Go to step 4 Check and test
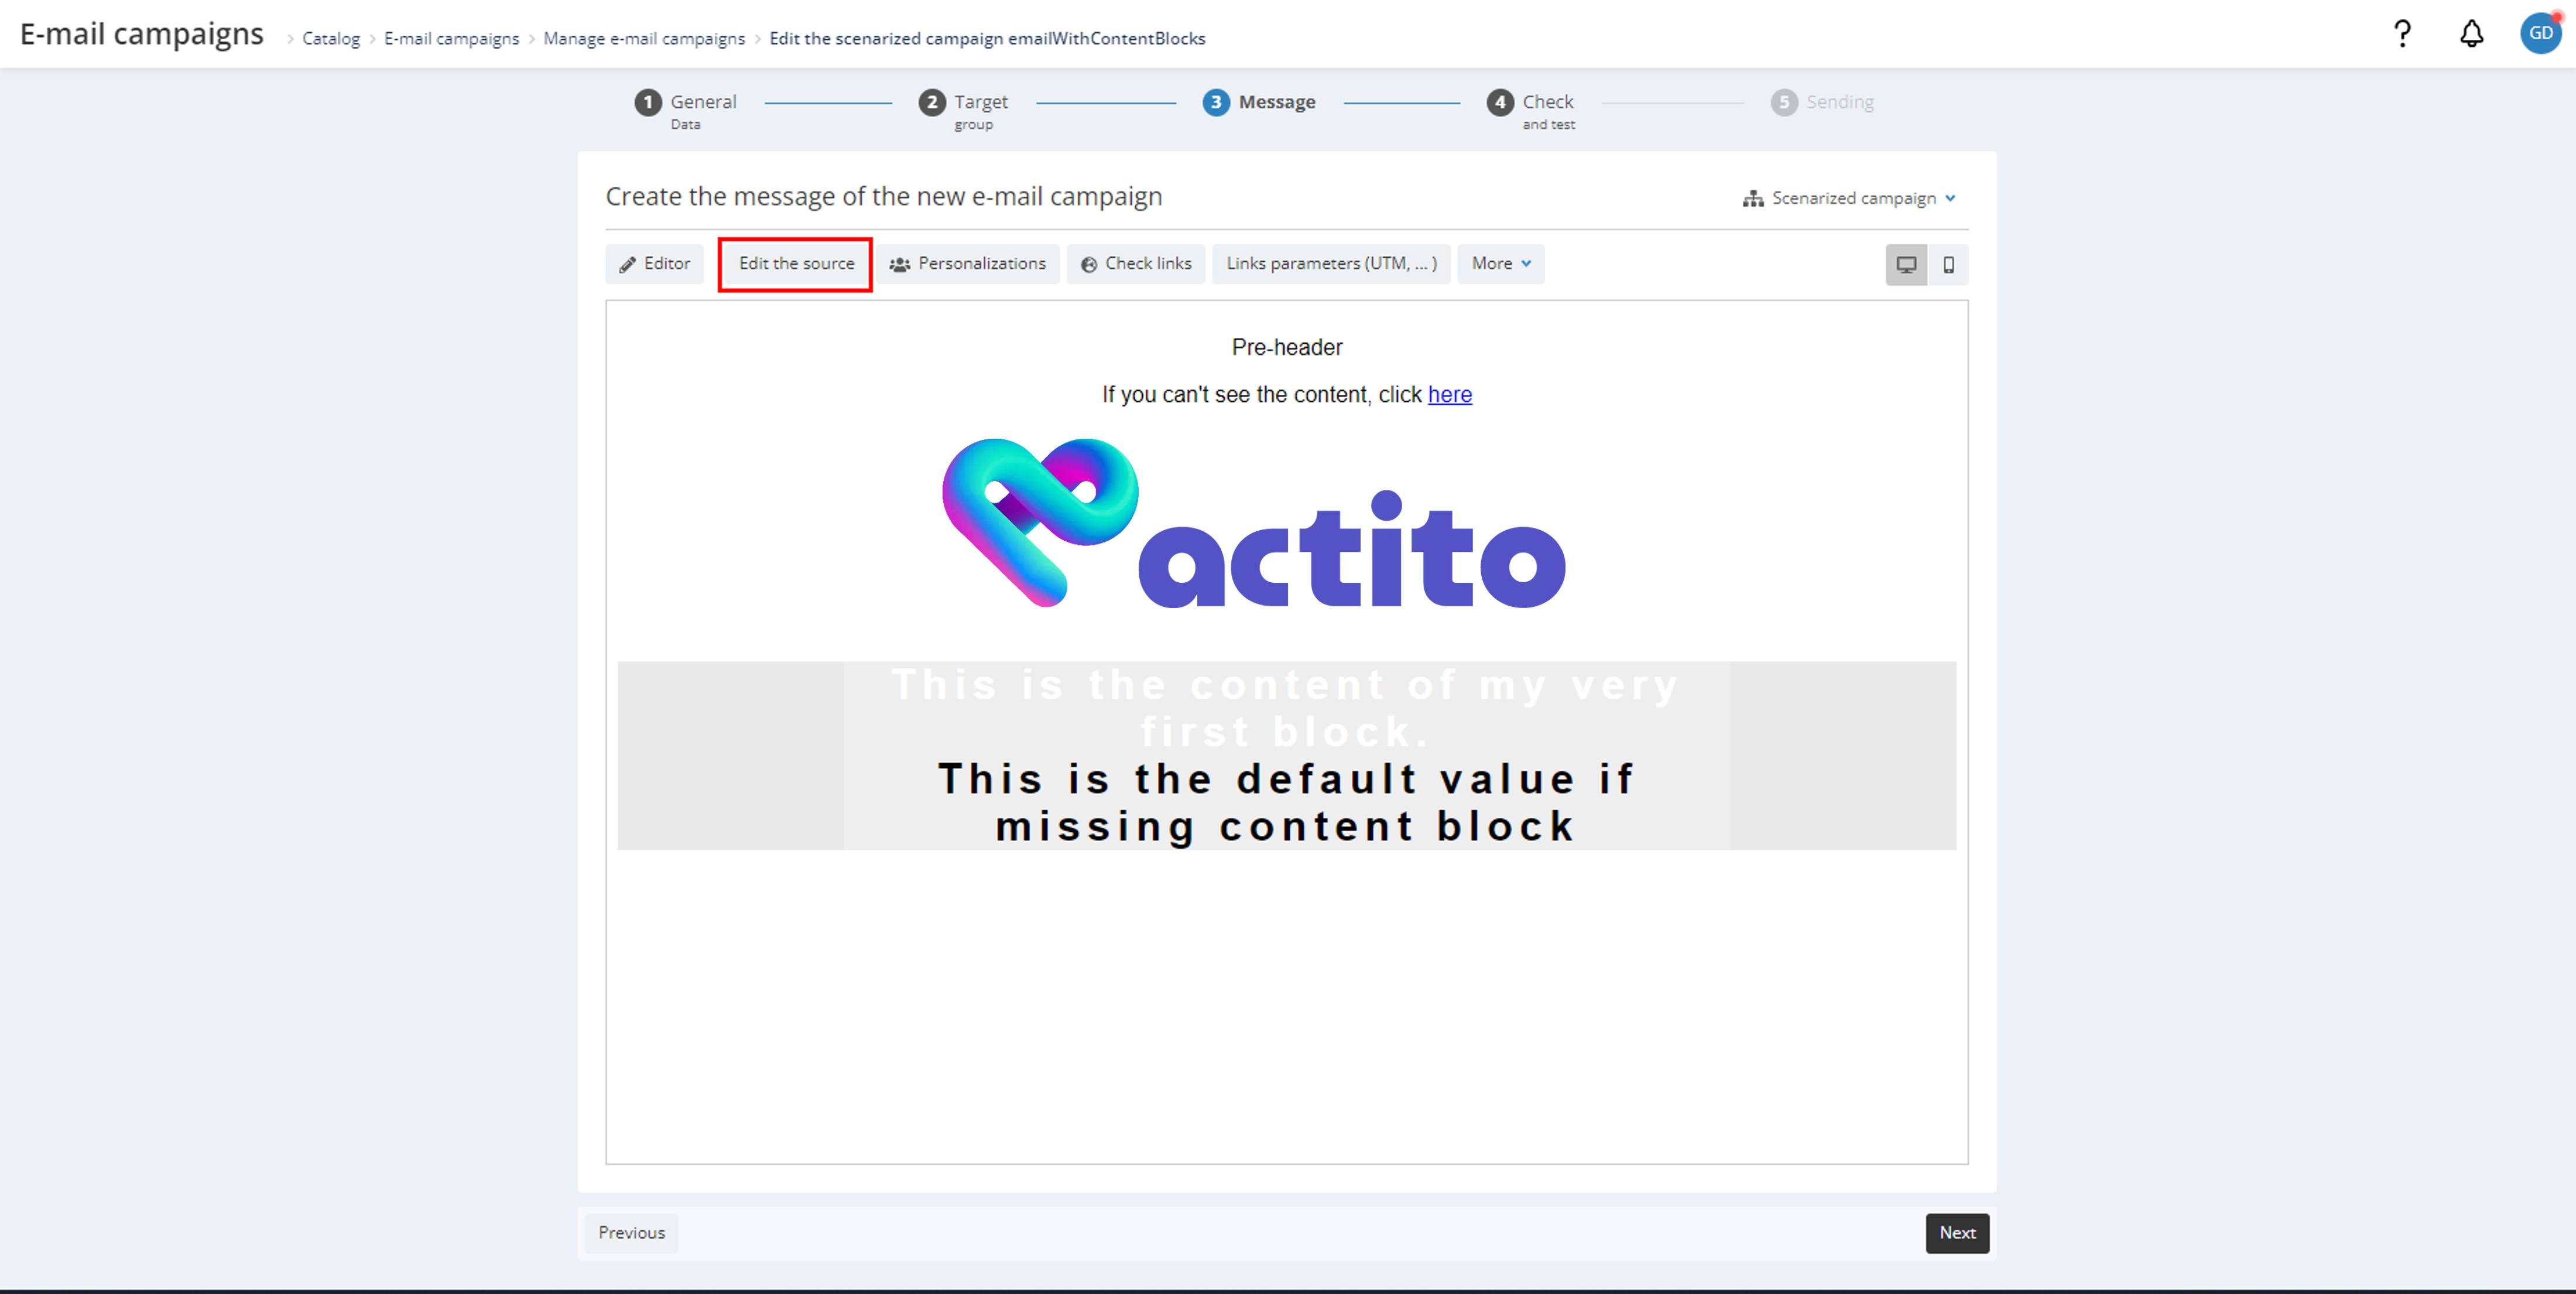Screen dimensions: 2576x1294 (1531, 110)
